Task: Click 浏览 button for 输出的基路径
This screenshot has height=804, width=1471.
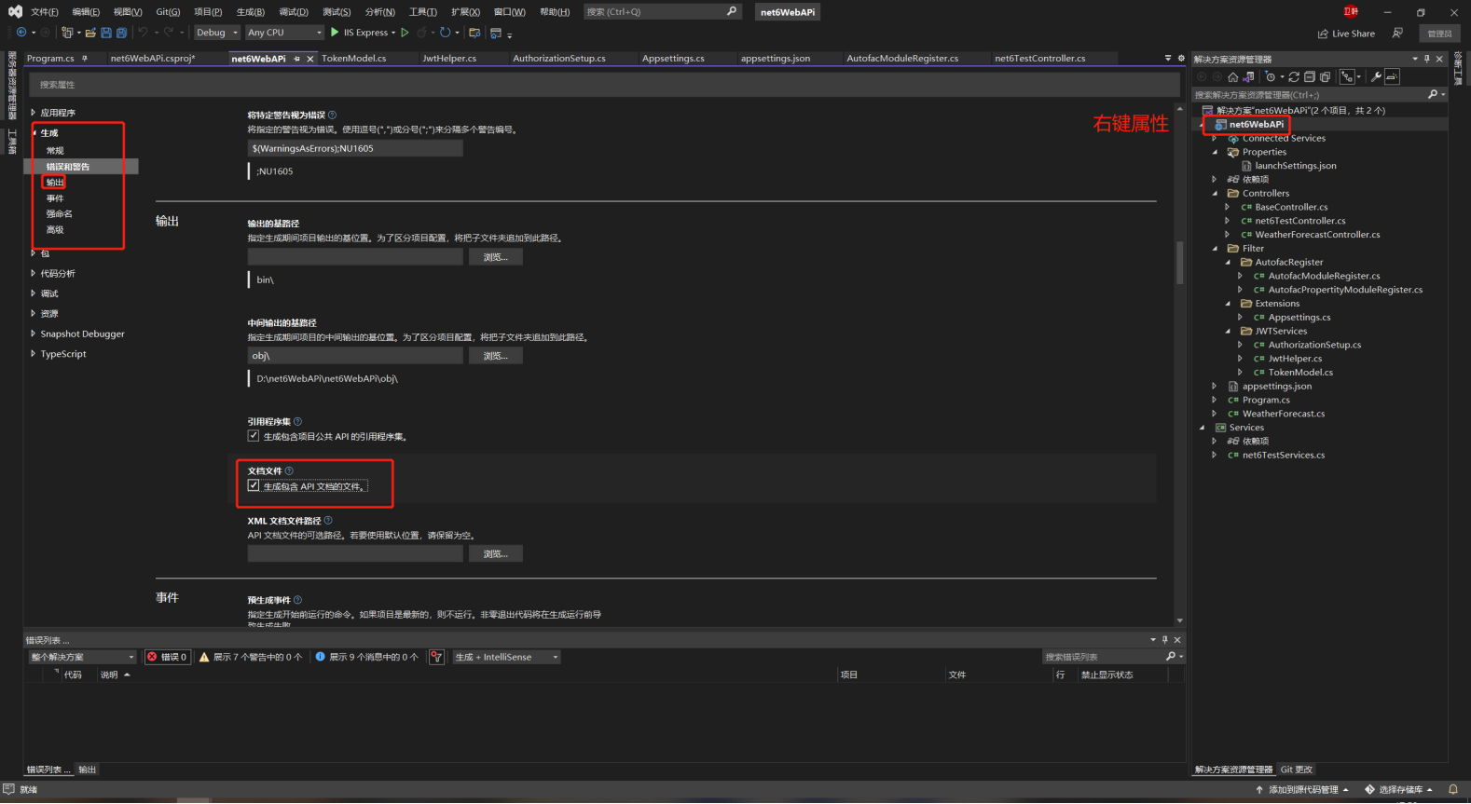Action: coord(496,257)
